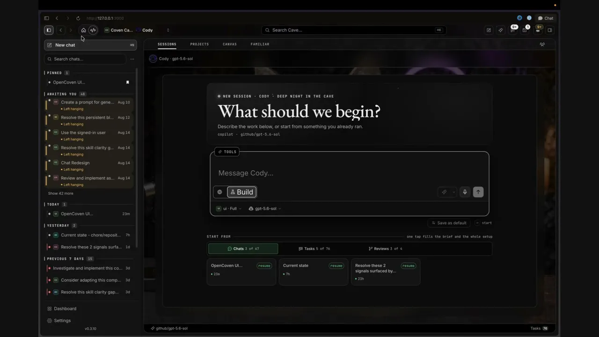Viewport: 599px width, 337px height.
Task: Open the Home view icon
Action: [x=83, y=30]
